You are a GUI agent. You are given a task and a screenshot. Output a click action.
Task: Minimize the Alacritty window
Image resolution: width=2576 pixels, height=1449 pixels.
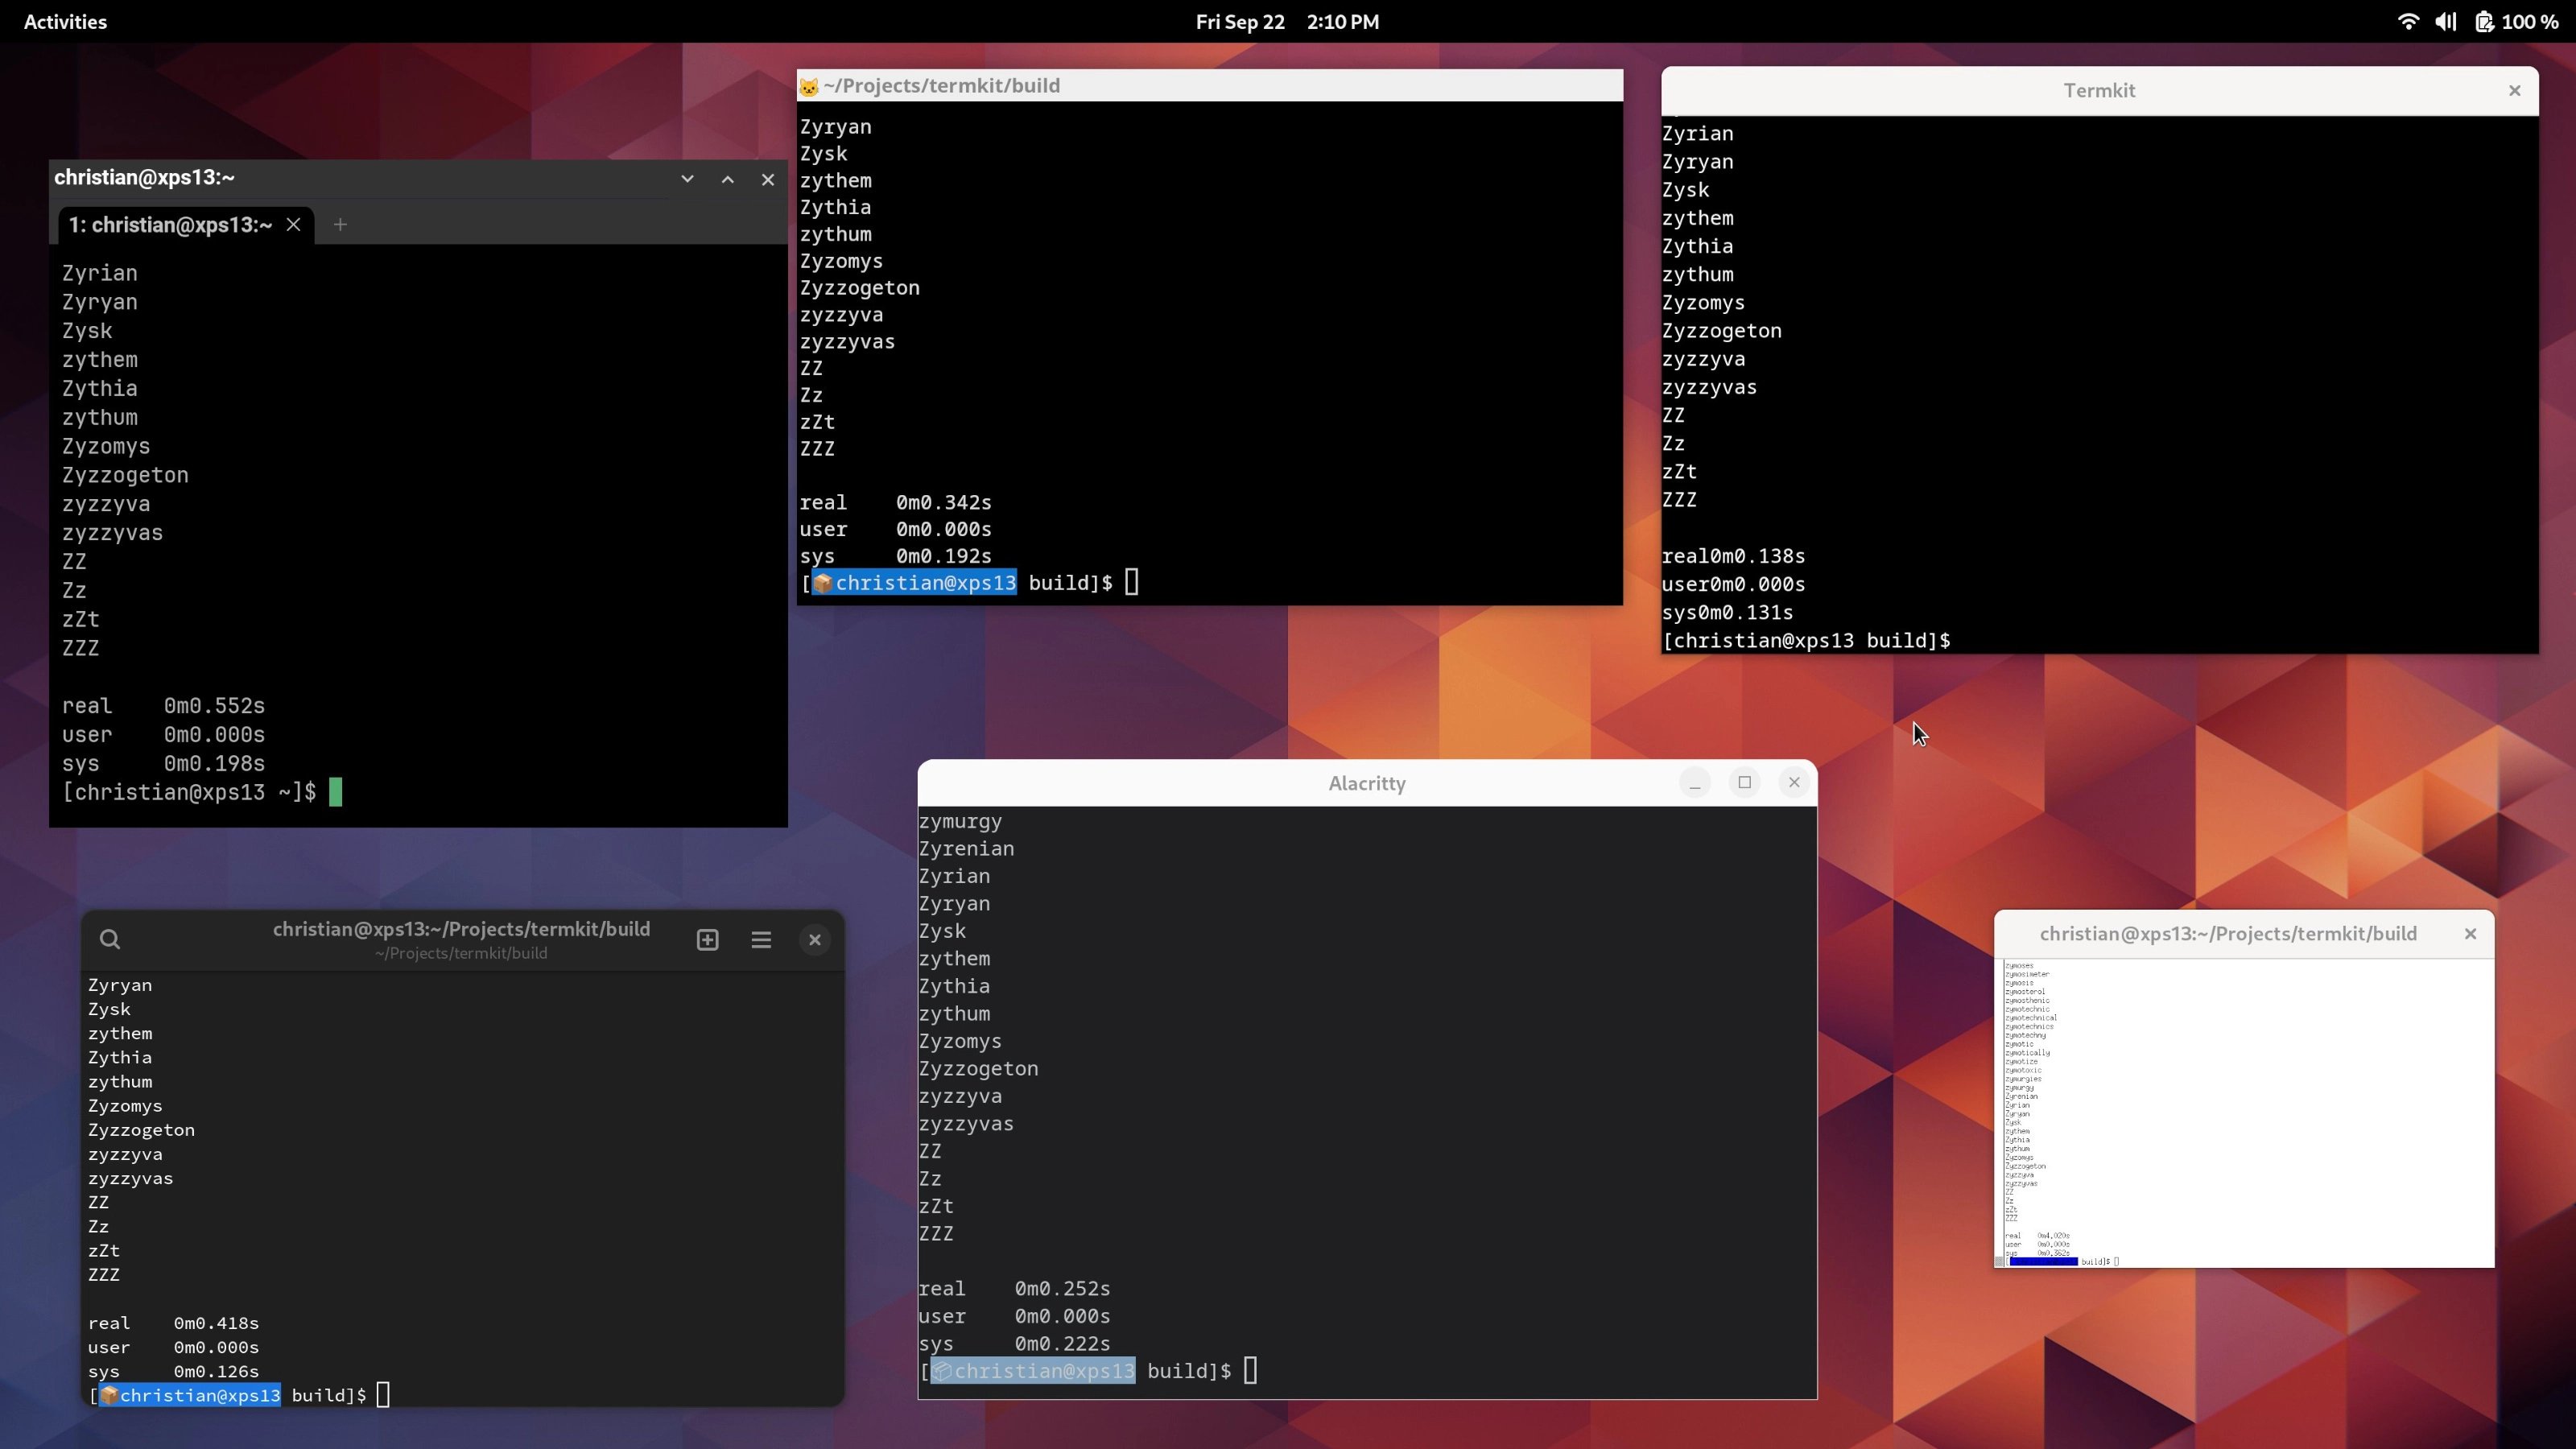click(x=1694, y=782)
